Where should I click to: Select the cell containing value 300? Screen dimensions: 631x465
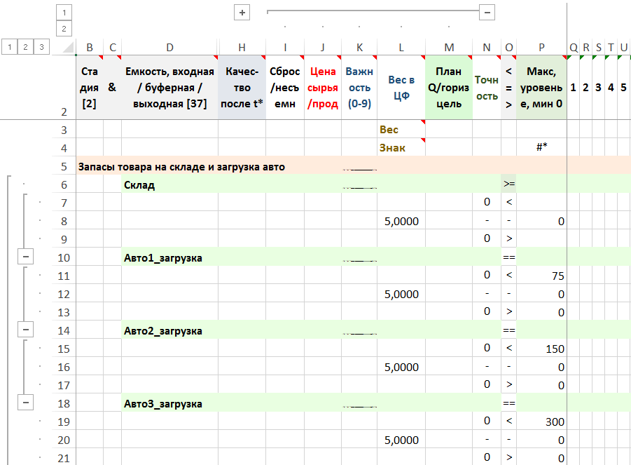coord(541,422)
